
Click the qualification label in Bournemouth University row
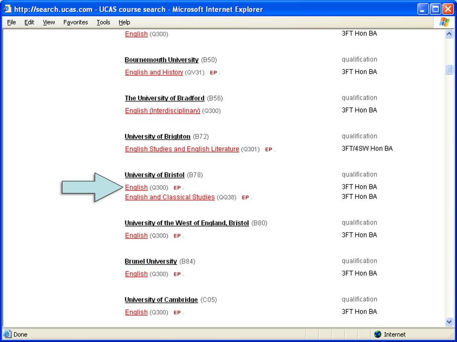coord(359,60)
